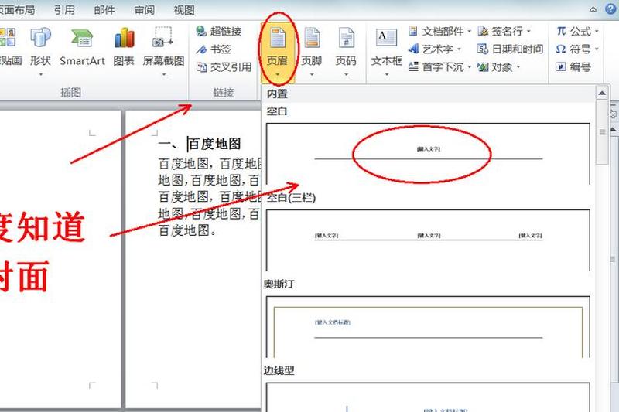Viewport: 619px width, 412px height.
Task: Expand the 艺术字 dropdown arrow
Action: click(x=459, y=49)
